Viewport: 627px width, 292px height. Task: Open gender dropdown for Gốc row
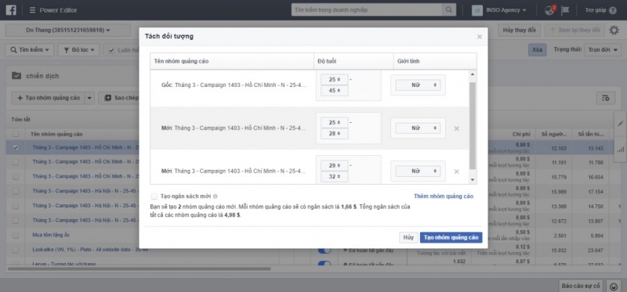pyautogui.click(x=418, y=85)
